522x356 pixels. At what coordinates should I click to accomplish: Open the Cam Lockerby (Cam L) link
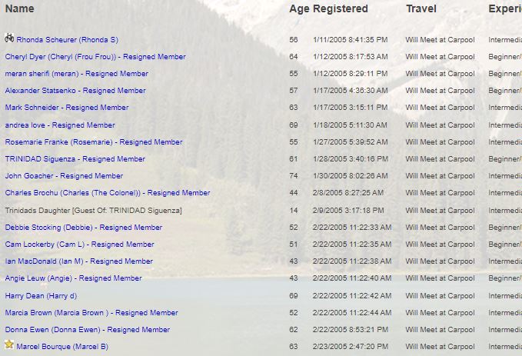[79, 245]
